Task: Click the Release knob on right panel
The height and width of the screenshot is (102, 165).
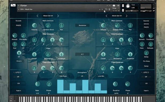Action: pos(151,44)
